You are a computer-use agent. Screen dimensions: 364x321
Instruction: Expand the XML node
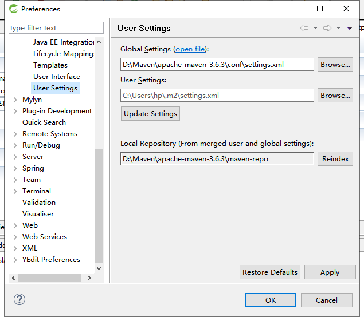[x=15, y=248]
